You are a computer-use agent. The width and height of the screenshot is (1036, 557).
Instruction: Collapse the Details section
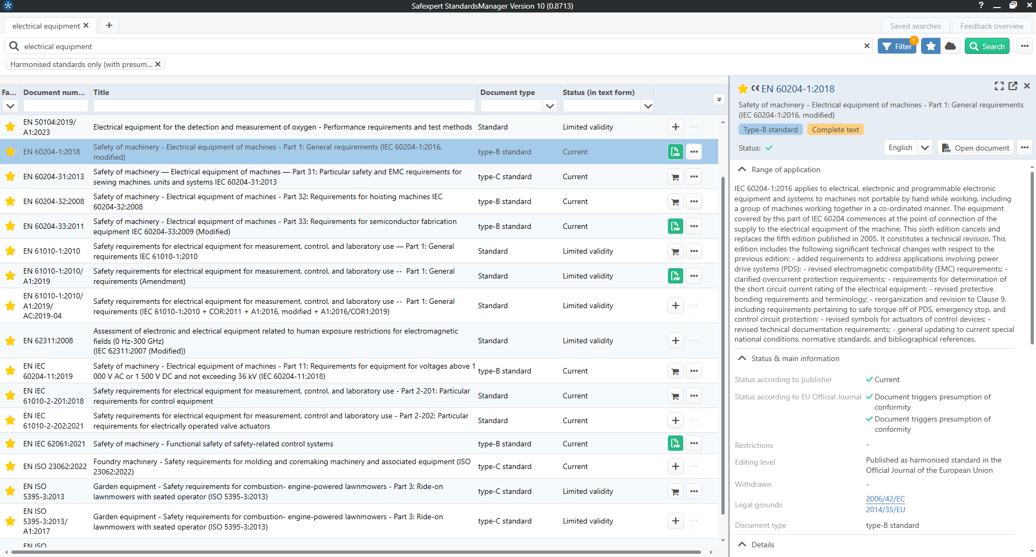pos(742,545)
